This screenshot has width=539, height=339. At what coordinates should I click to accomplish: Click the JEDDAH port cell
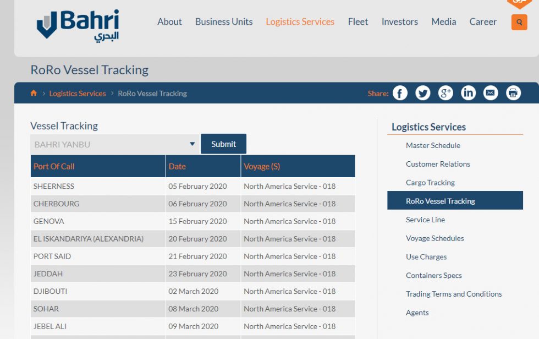point(98,274)
